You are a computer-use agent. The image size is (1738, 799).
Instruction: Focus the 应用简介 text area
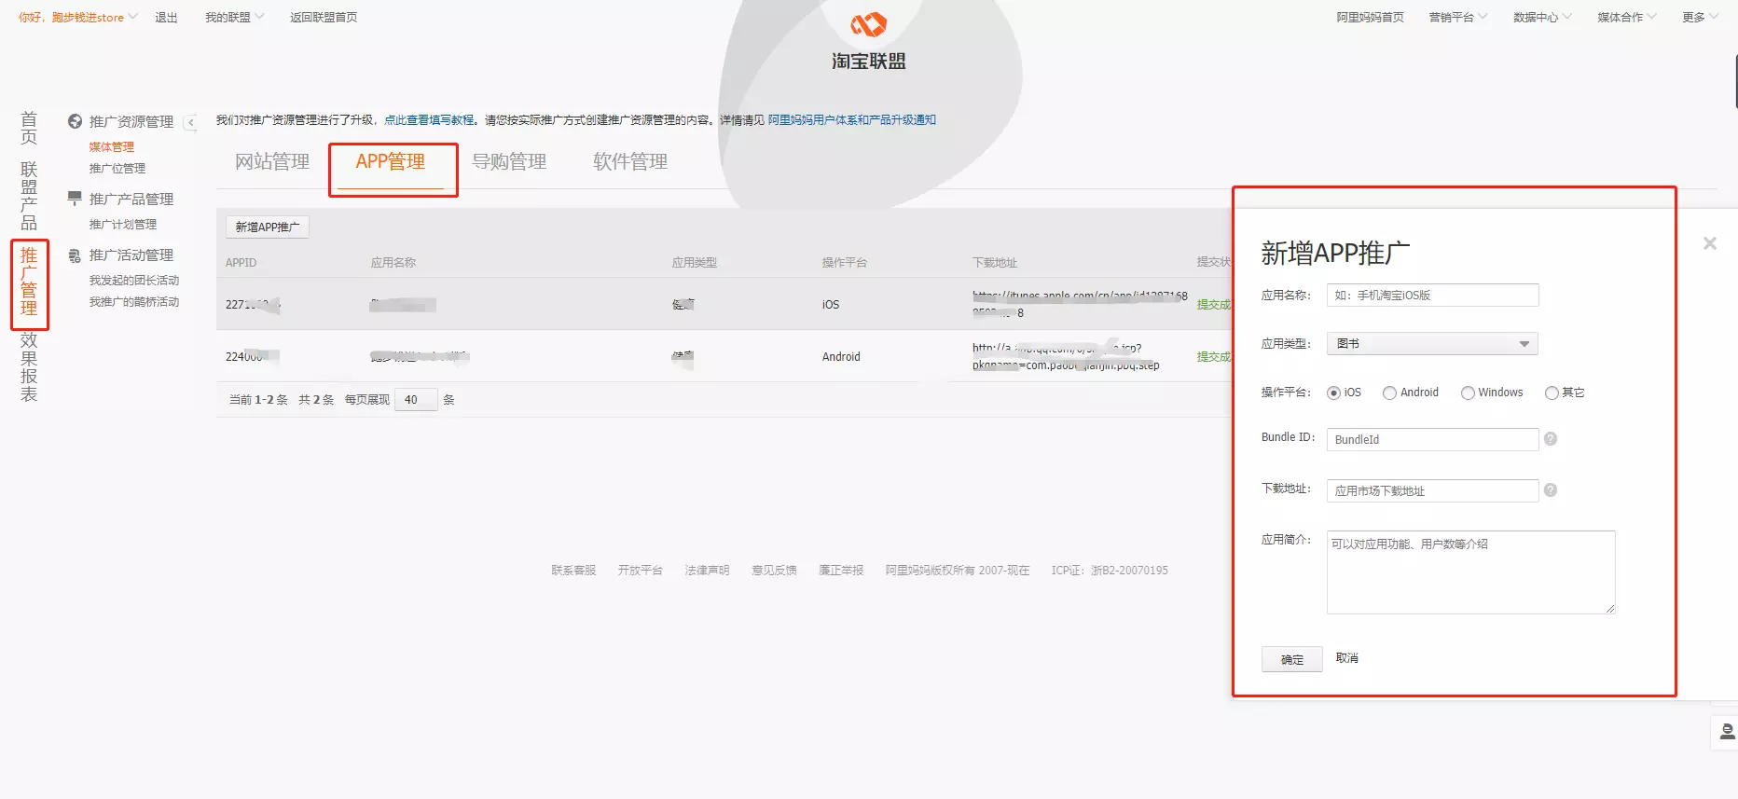coord(1470,572)
